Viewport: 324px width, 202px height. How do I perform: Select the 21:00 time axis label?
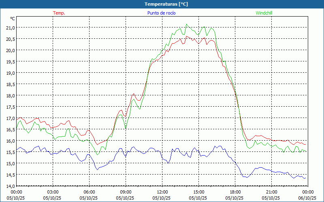pyautogui.click(x=272, y=192)
